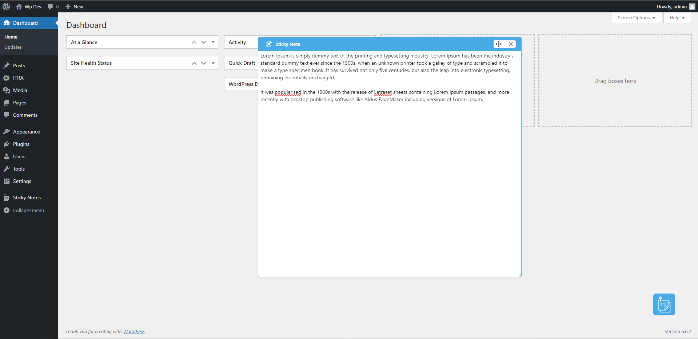Open comments bubble icon in admin bar
This screenshot has width=698, height=339.
[50, 7]
